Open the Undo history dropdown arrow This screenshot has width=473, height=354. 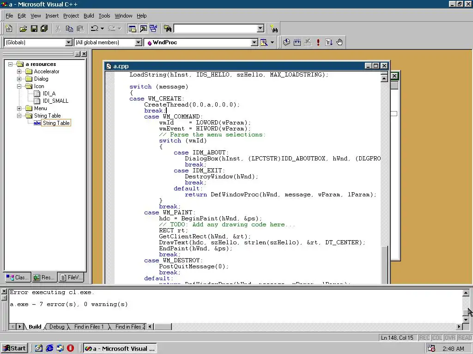102,29
